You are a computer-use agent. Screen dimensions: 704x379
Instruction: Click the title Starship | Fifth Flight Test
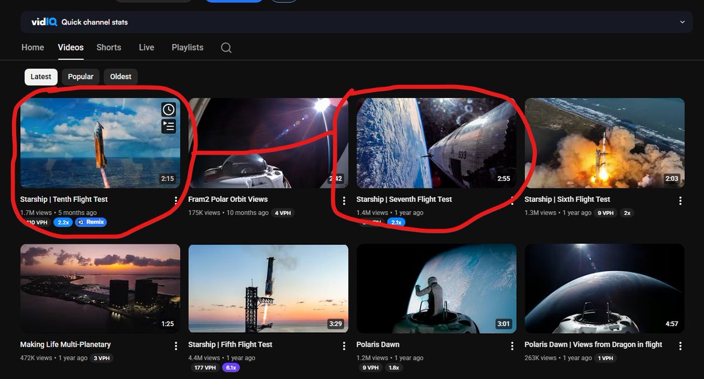click(x=230, y=345)
